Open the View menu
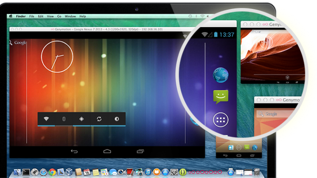Screen dimensions: 317x178 coord(50,16)
